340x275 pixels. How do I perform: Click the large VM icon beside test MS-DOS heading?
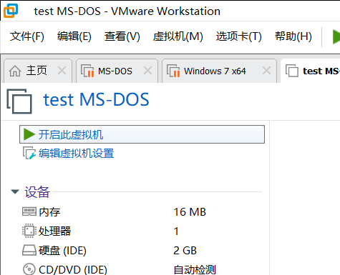pos(19,101)
